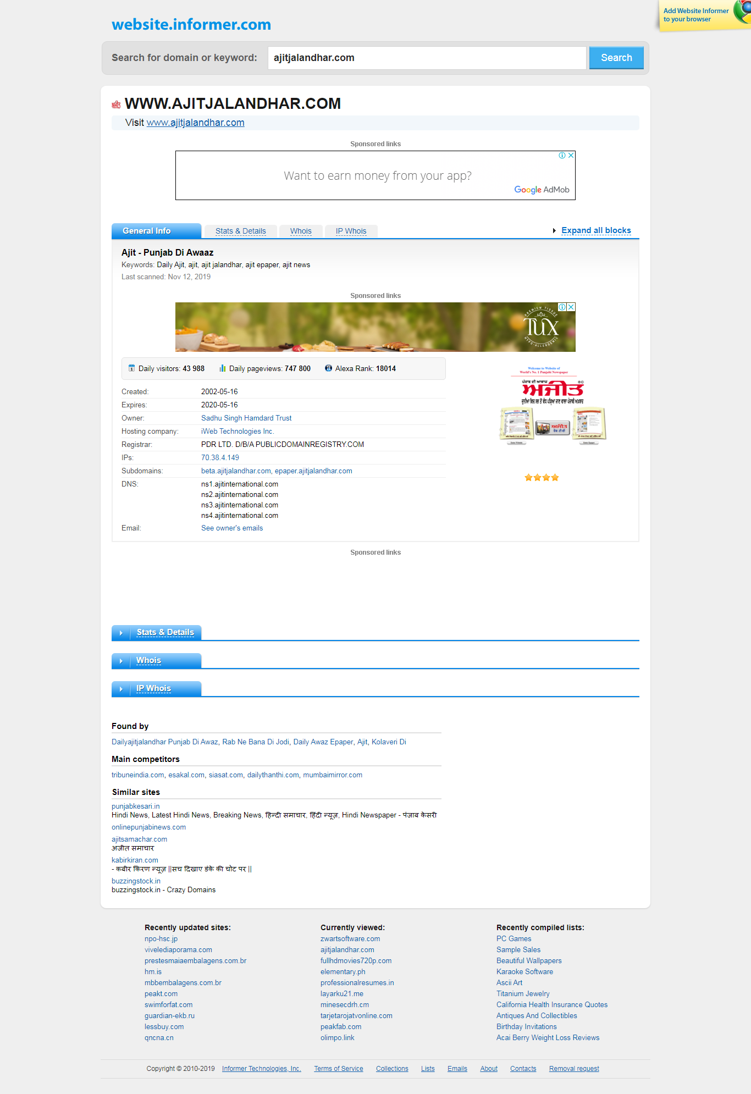Viewport: 751px width, 1094px height.
Task: Open recently updated viveladiaporama.com
Action: click(x=178, y=950)
